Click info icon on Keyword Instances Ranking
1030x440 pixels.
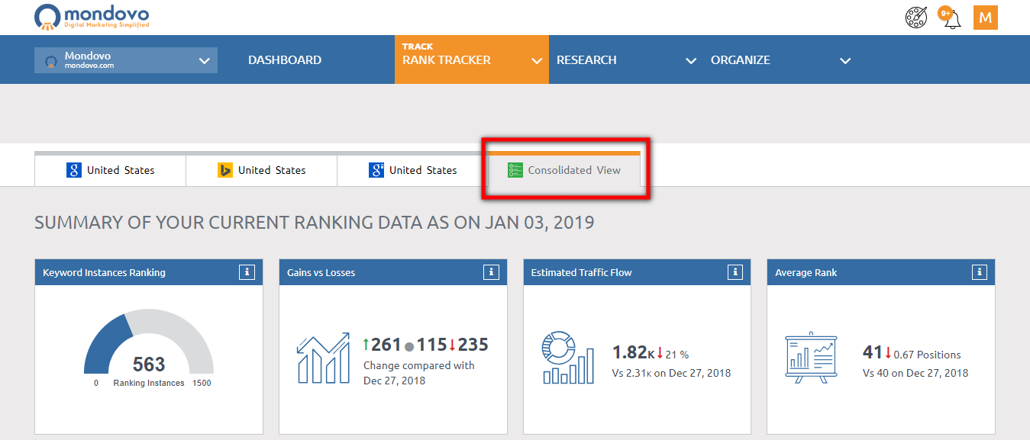pos(247,272)
